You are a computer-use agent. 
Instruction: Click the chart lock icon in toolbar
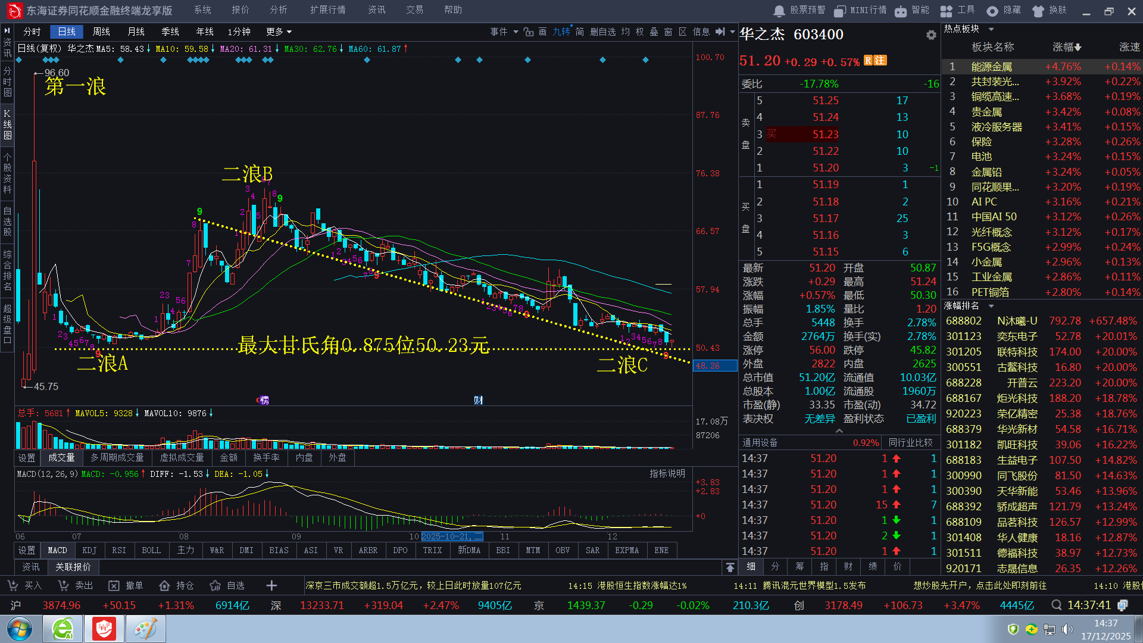[529, 32]
